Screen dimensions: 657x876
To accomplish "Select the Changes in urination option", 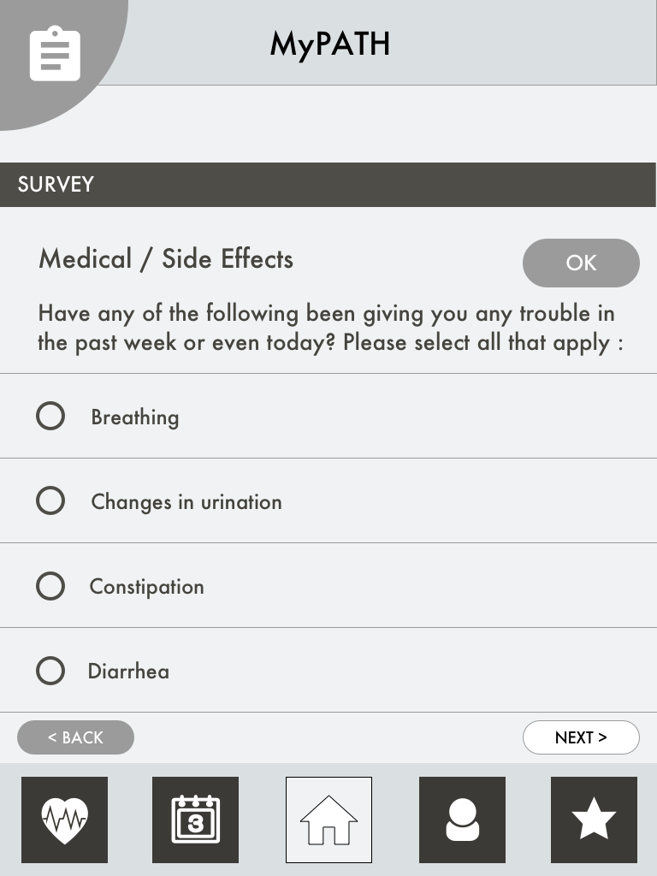I will tap(50, 500).
